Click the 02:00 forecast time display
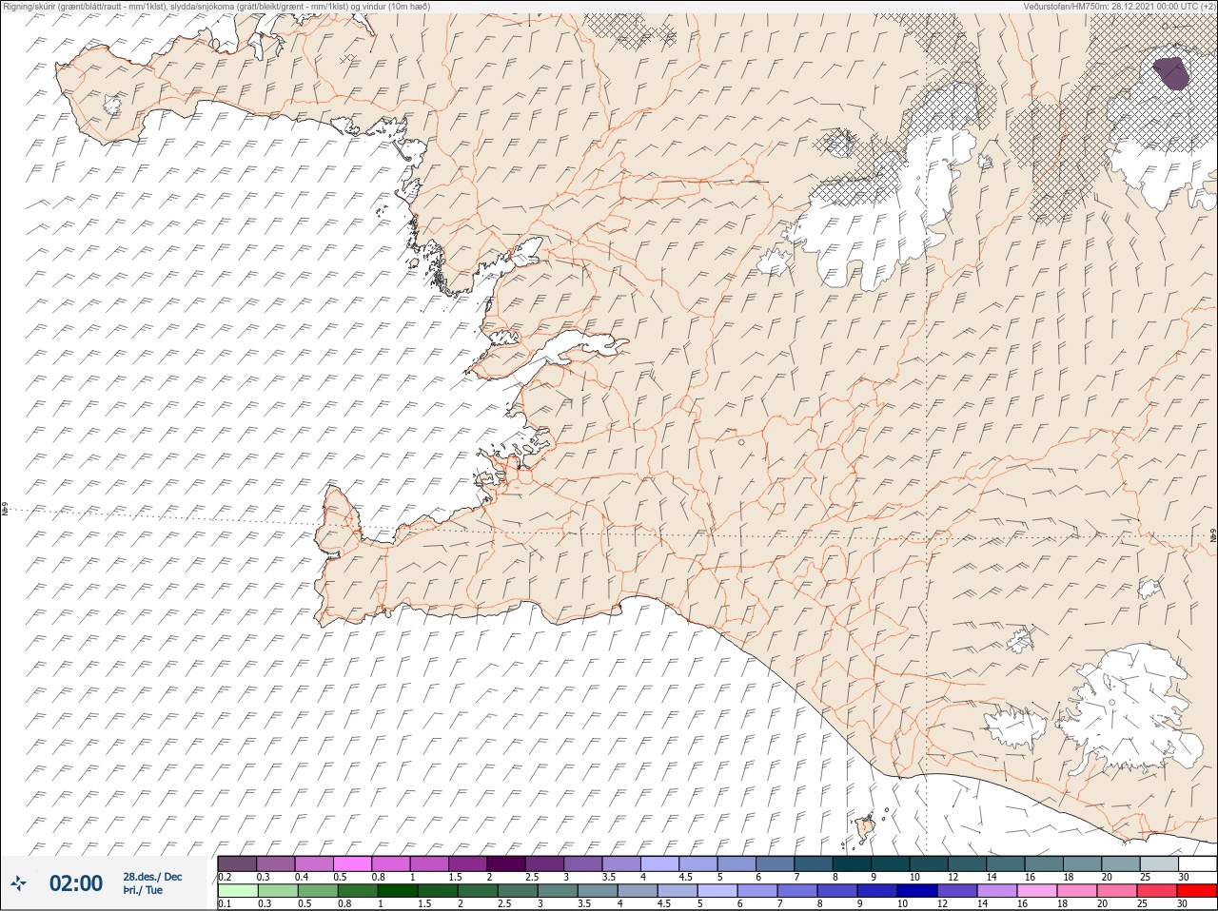Screen dimensions: 1218x911 (x=75, y=883)
